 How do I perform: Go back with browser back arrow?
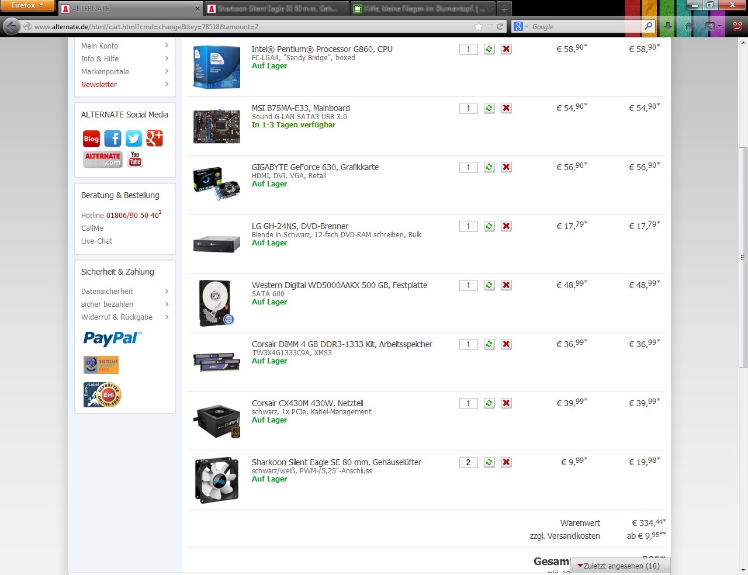[x=11, y=26]
